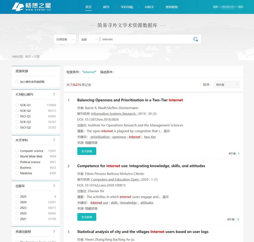Click the search box containing internet
Image resolution: width=254 pixels, height=242 pixels.
(146, 39)
